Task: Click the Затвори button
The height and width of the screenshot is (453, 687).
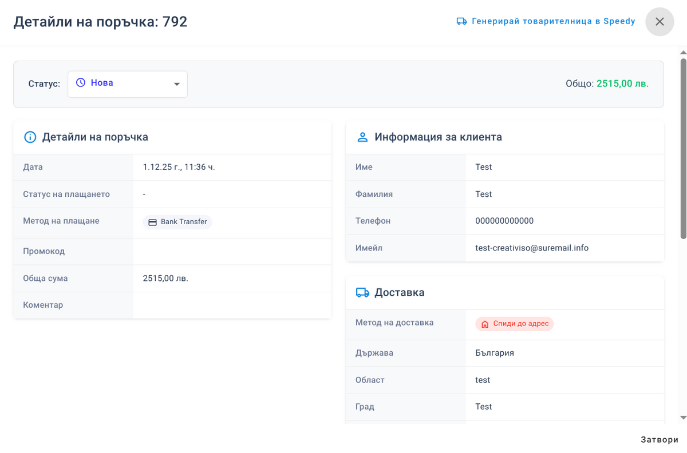Action: pos(660,440)
